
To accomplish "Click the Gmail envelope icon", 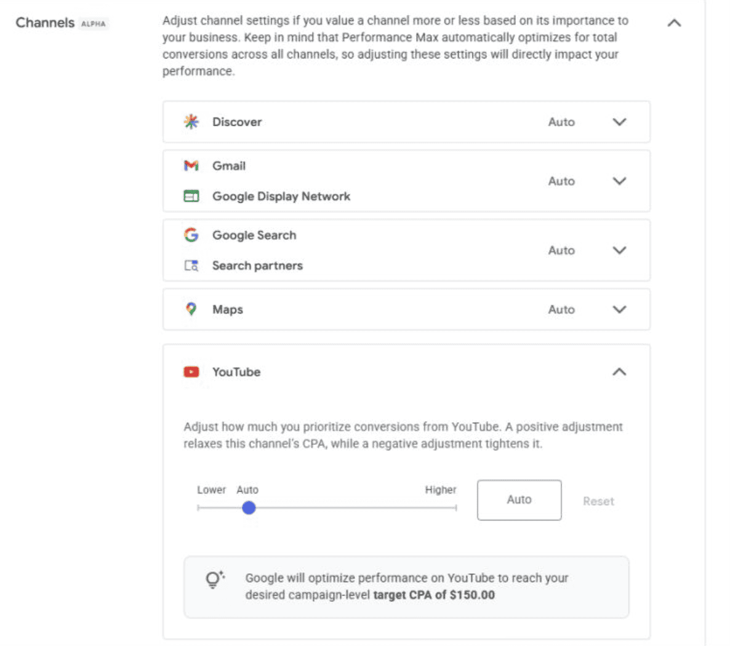I will [191, 165].
